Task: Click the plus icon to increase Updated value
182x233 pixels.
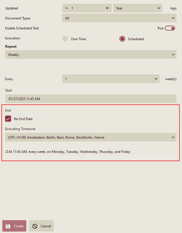Action: tap(107, 8)
